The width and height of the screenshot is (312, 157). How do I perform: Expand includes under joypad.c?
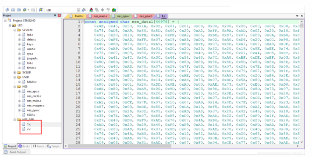coord(20,58)
